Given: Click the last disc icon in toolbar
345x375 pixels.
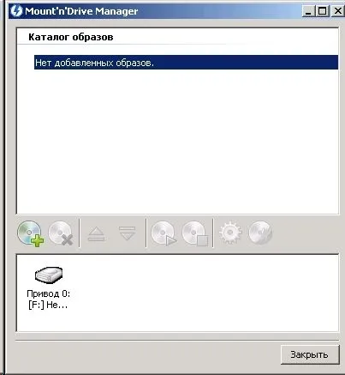Looking at the screenshot, I should tap(260, 233).
